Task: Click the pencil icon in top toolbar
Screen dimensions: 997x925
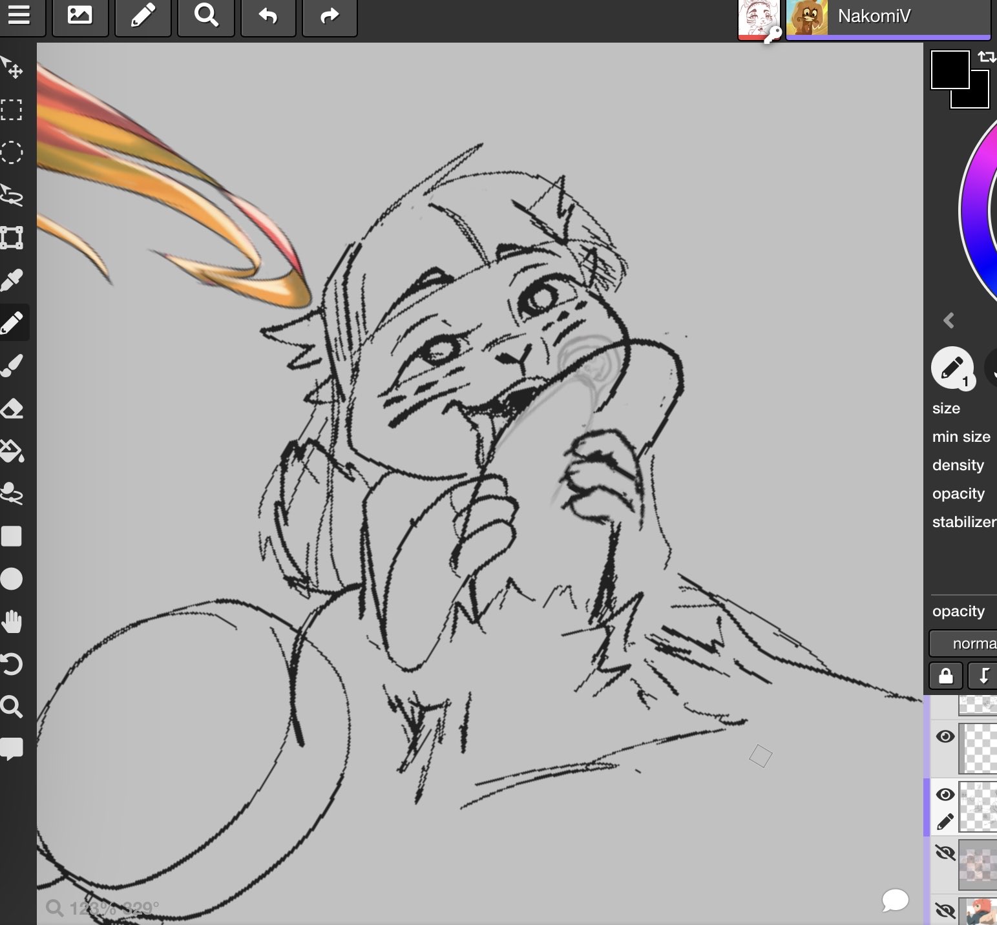Action: (x=143, y=15)
